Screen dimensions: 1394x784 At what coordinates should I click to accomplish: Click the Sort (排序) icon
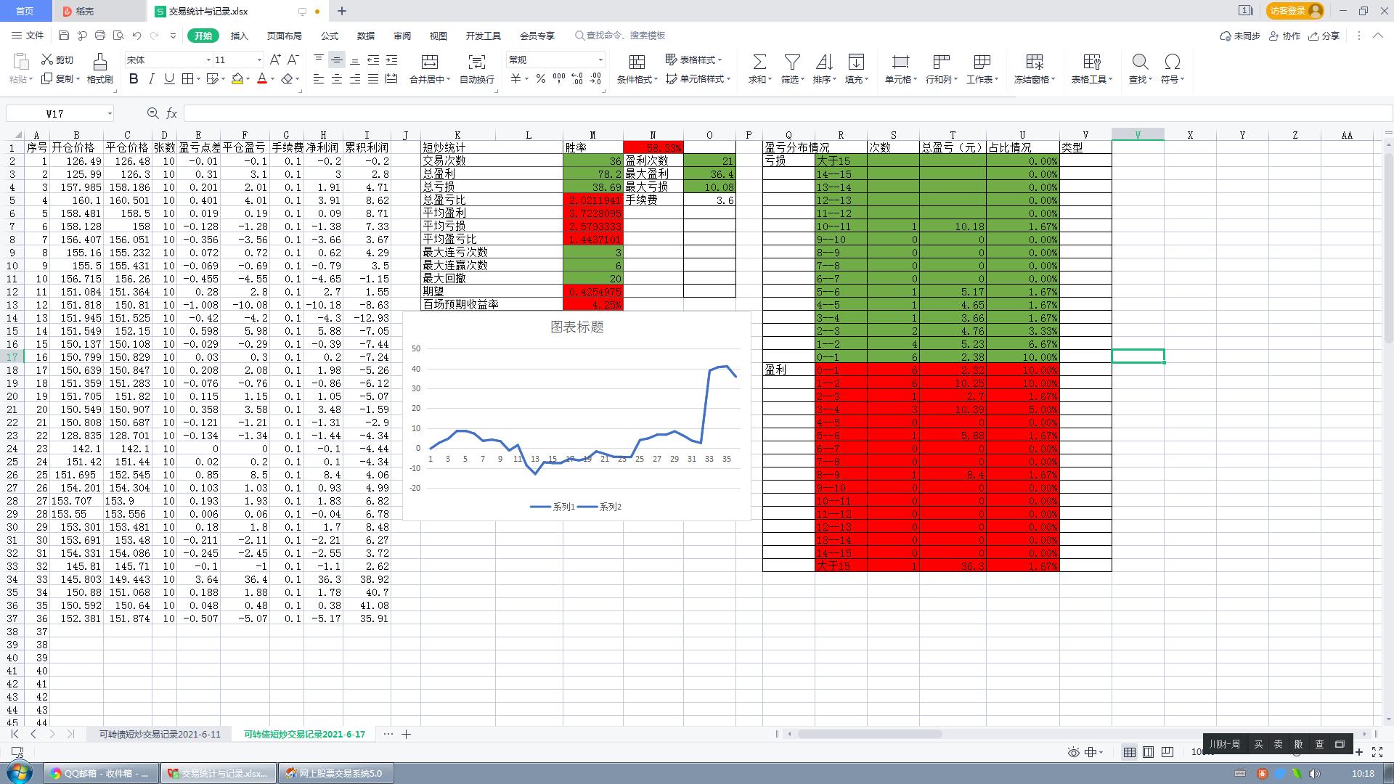[824, 61]
